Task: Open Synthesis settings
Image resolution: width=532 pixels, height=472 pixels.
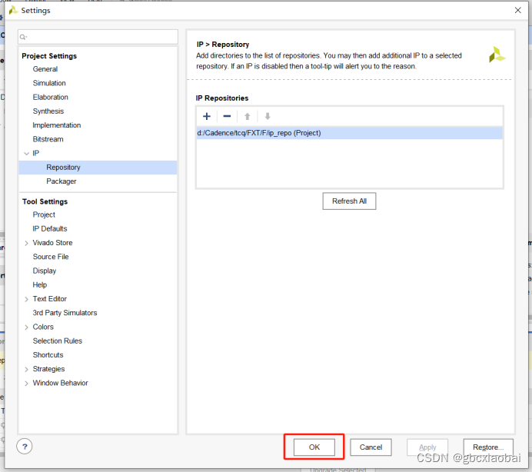Action: [48, 111]
